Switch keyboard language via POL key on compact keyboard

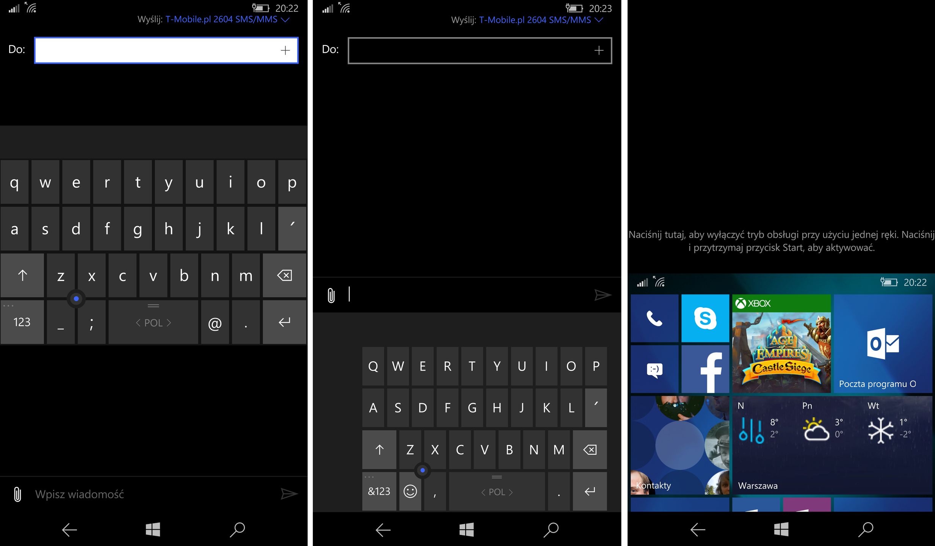pos(497,492)
